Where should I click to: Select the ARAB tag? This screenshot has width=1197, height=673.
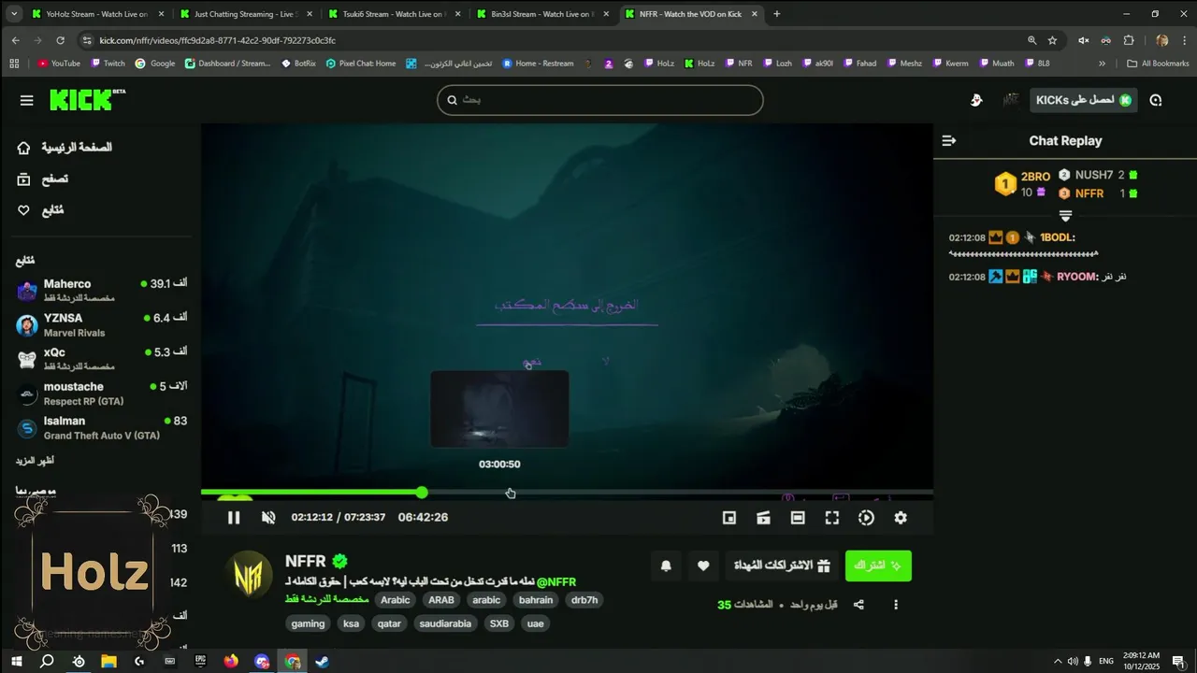pyautogui.click(x=441, y=600)
